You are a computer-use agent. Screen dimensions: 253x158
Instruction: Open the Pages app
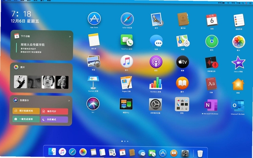click(126, 83)
